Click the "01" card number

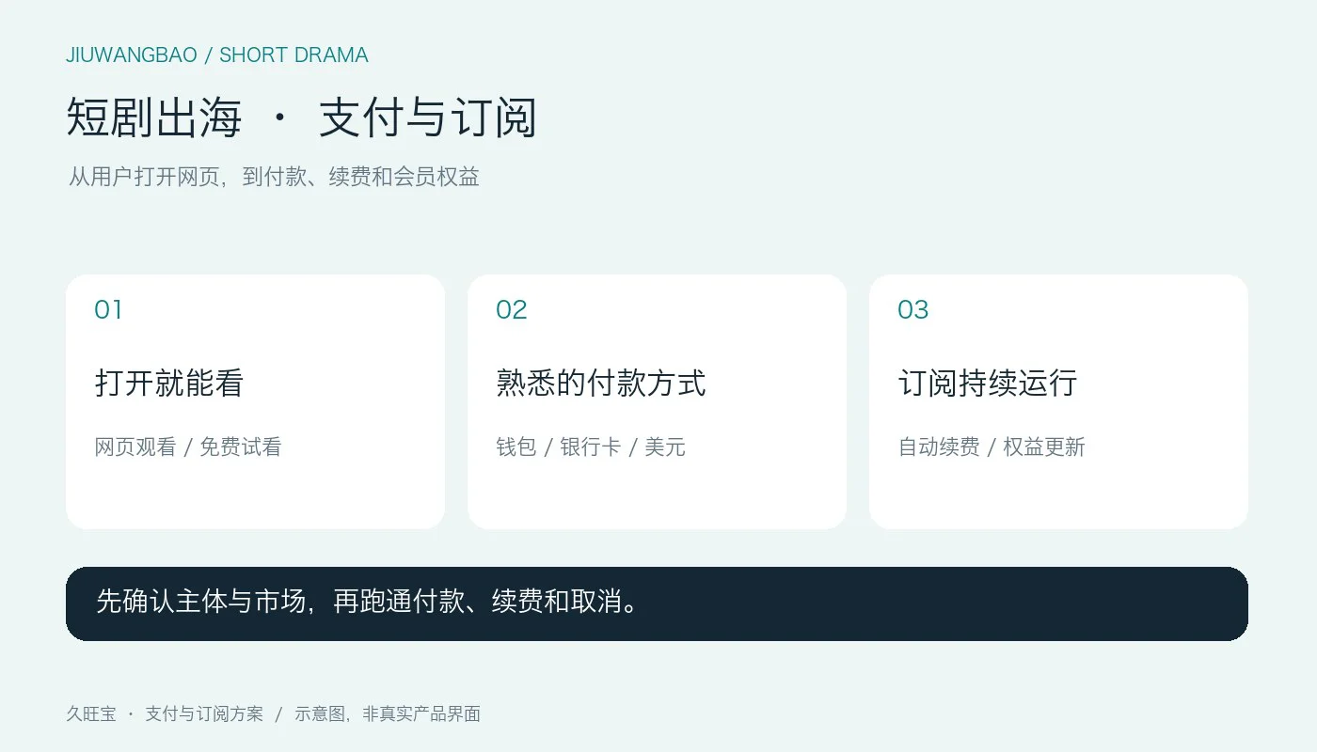(108, 310)
